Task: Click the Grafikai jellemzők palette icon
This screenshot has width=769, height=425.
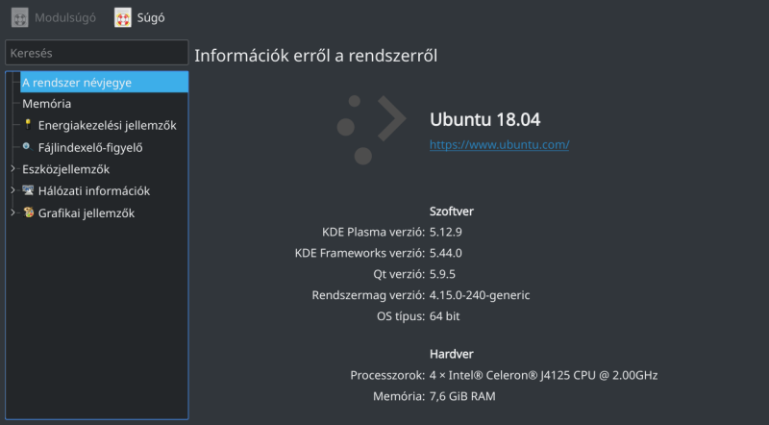Action: [x=29, y=212]
